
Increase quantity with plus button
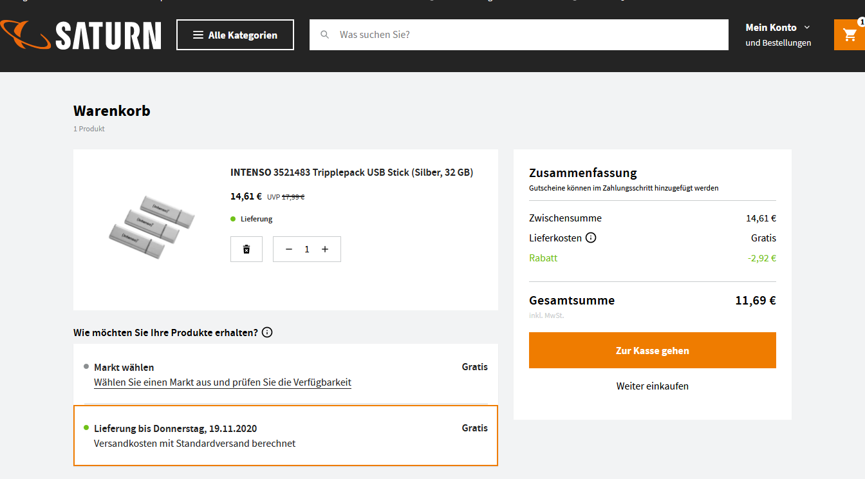point(325,249)
